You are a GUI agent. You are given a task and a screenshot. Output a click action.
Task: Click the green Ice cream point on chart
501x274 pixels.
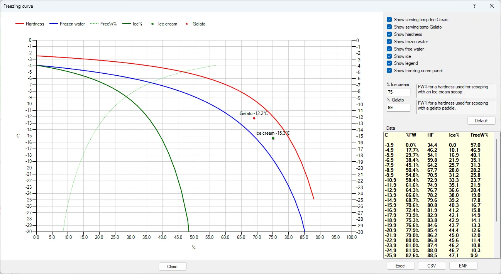point(273,138)
